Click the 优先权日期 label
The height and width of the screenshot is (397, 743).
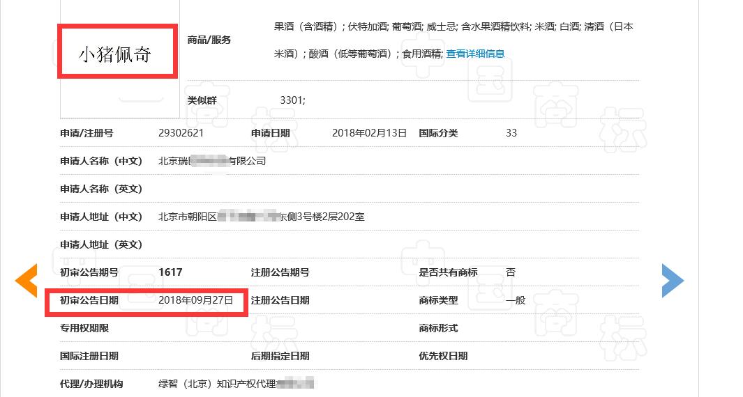(x=443, y=356)
